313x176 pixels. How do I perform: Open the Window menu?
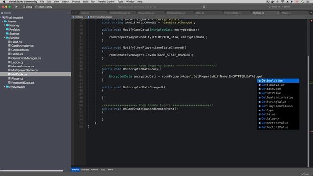click(x=131, y=2)
